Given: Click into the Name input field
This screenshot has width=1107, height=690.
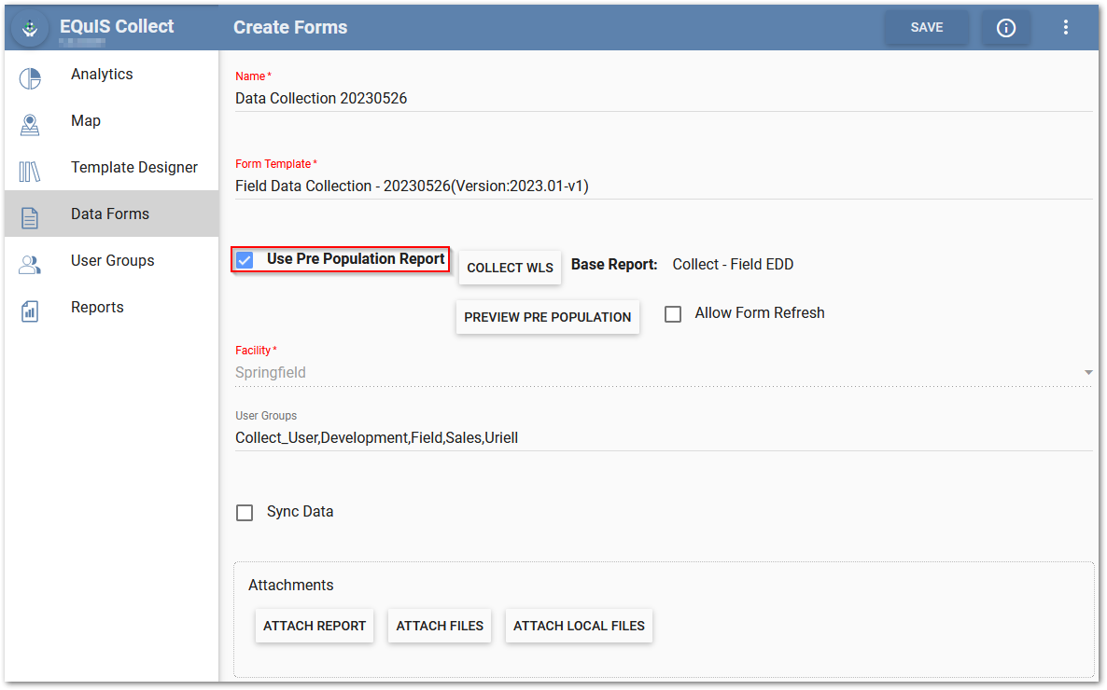Looking at the screenshot, I should coord(663,99).
